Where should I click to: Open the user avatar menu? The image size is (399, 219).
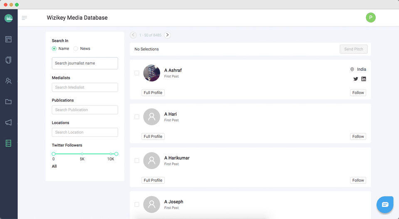pos(370,17)
